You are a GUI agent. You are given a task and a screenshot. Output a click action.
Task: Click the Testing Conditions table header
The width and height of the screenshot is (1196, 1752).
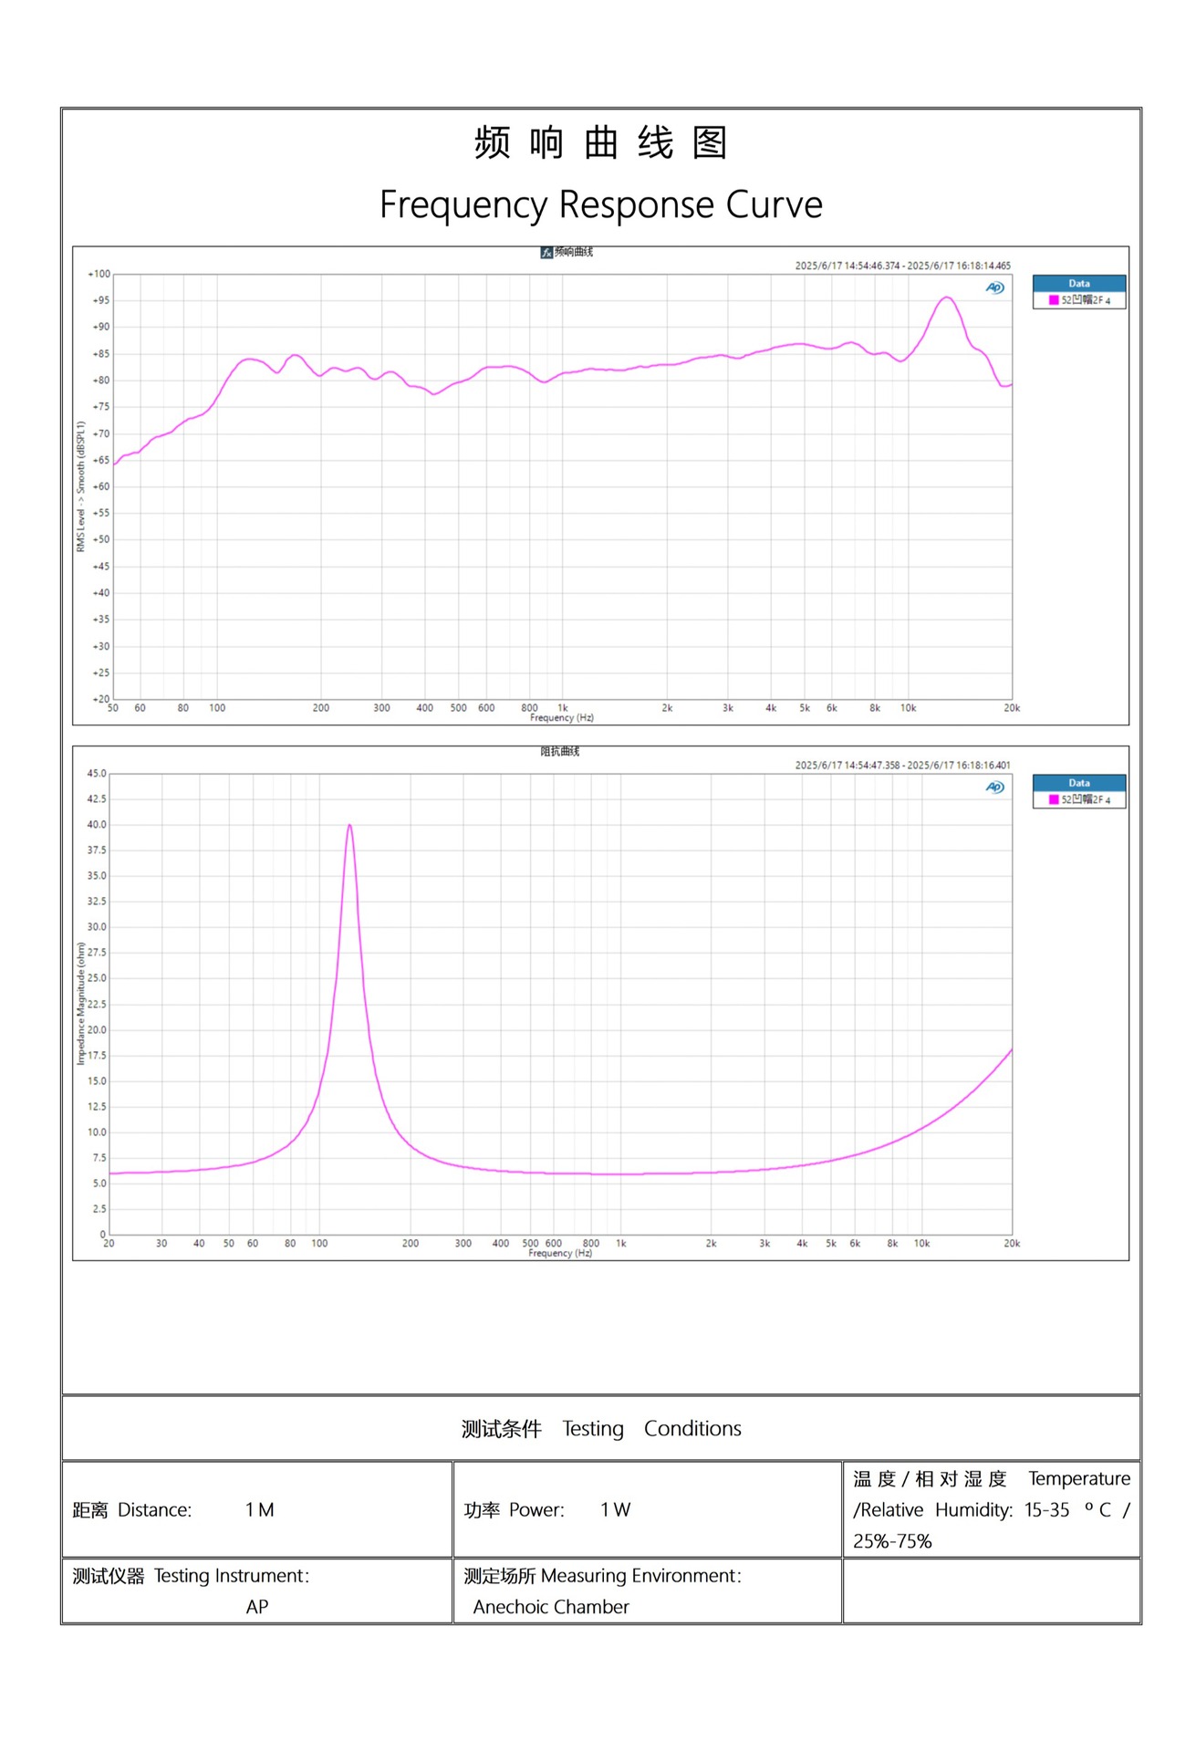pos(601,1429)
